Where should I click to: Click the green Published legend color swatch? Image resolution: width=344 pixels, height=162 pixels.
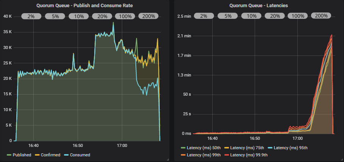click(9, 155)
